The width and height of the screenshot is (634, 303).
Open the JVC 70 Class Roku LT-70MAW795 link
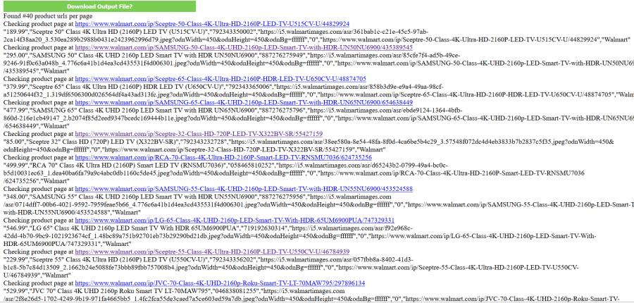point(220,283)
